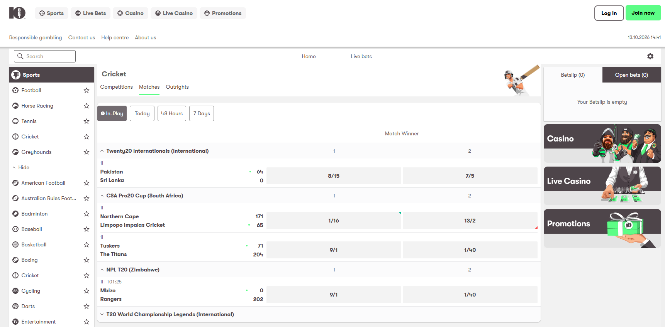Open Australian Rules Football icon

(15, 198)
